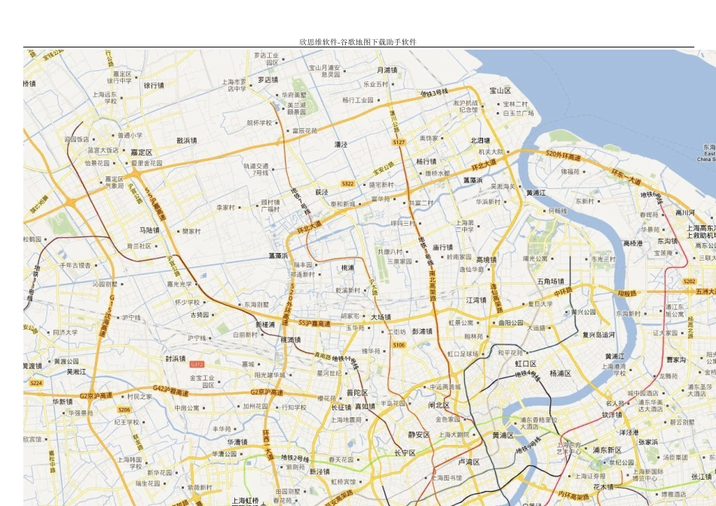716x506 pixels.
Task: Select the S224 road shield
Action: pyautogui.click(x=36, y=383)
